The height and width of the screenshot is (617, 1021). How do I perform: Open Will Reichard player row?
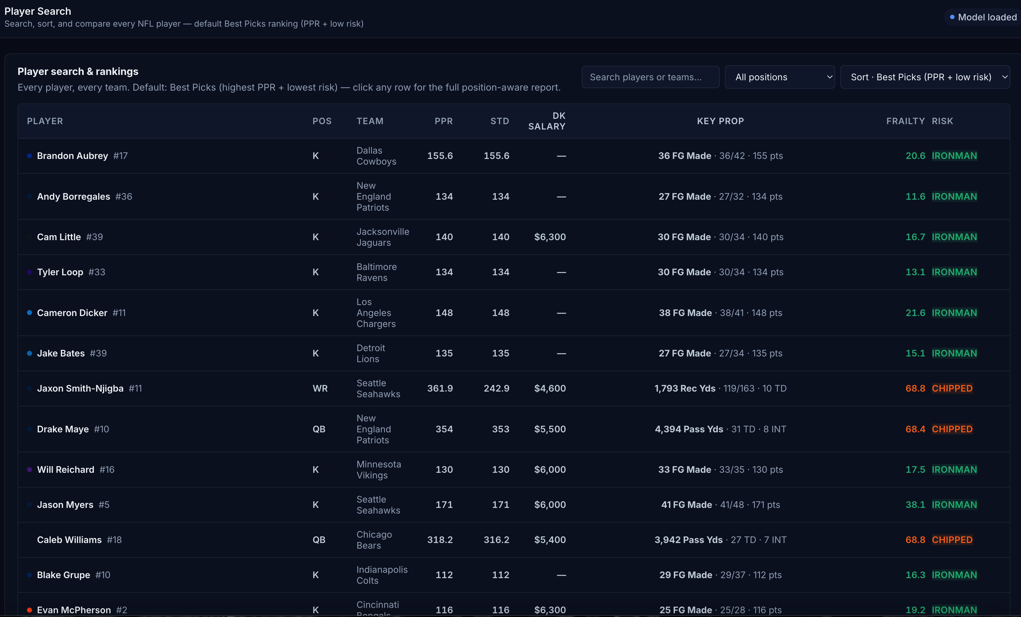(514, 470)
